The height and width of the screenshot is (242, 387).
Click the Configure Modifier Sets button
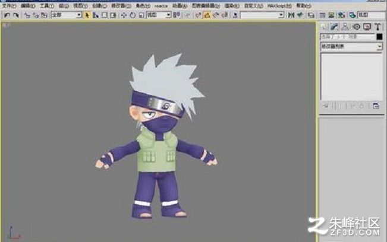tap(376, 106)
